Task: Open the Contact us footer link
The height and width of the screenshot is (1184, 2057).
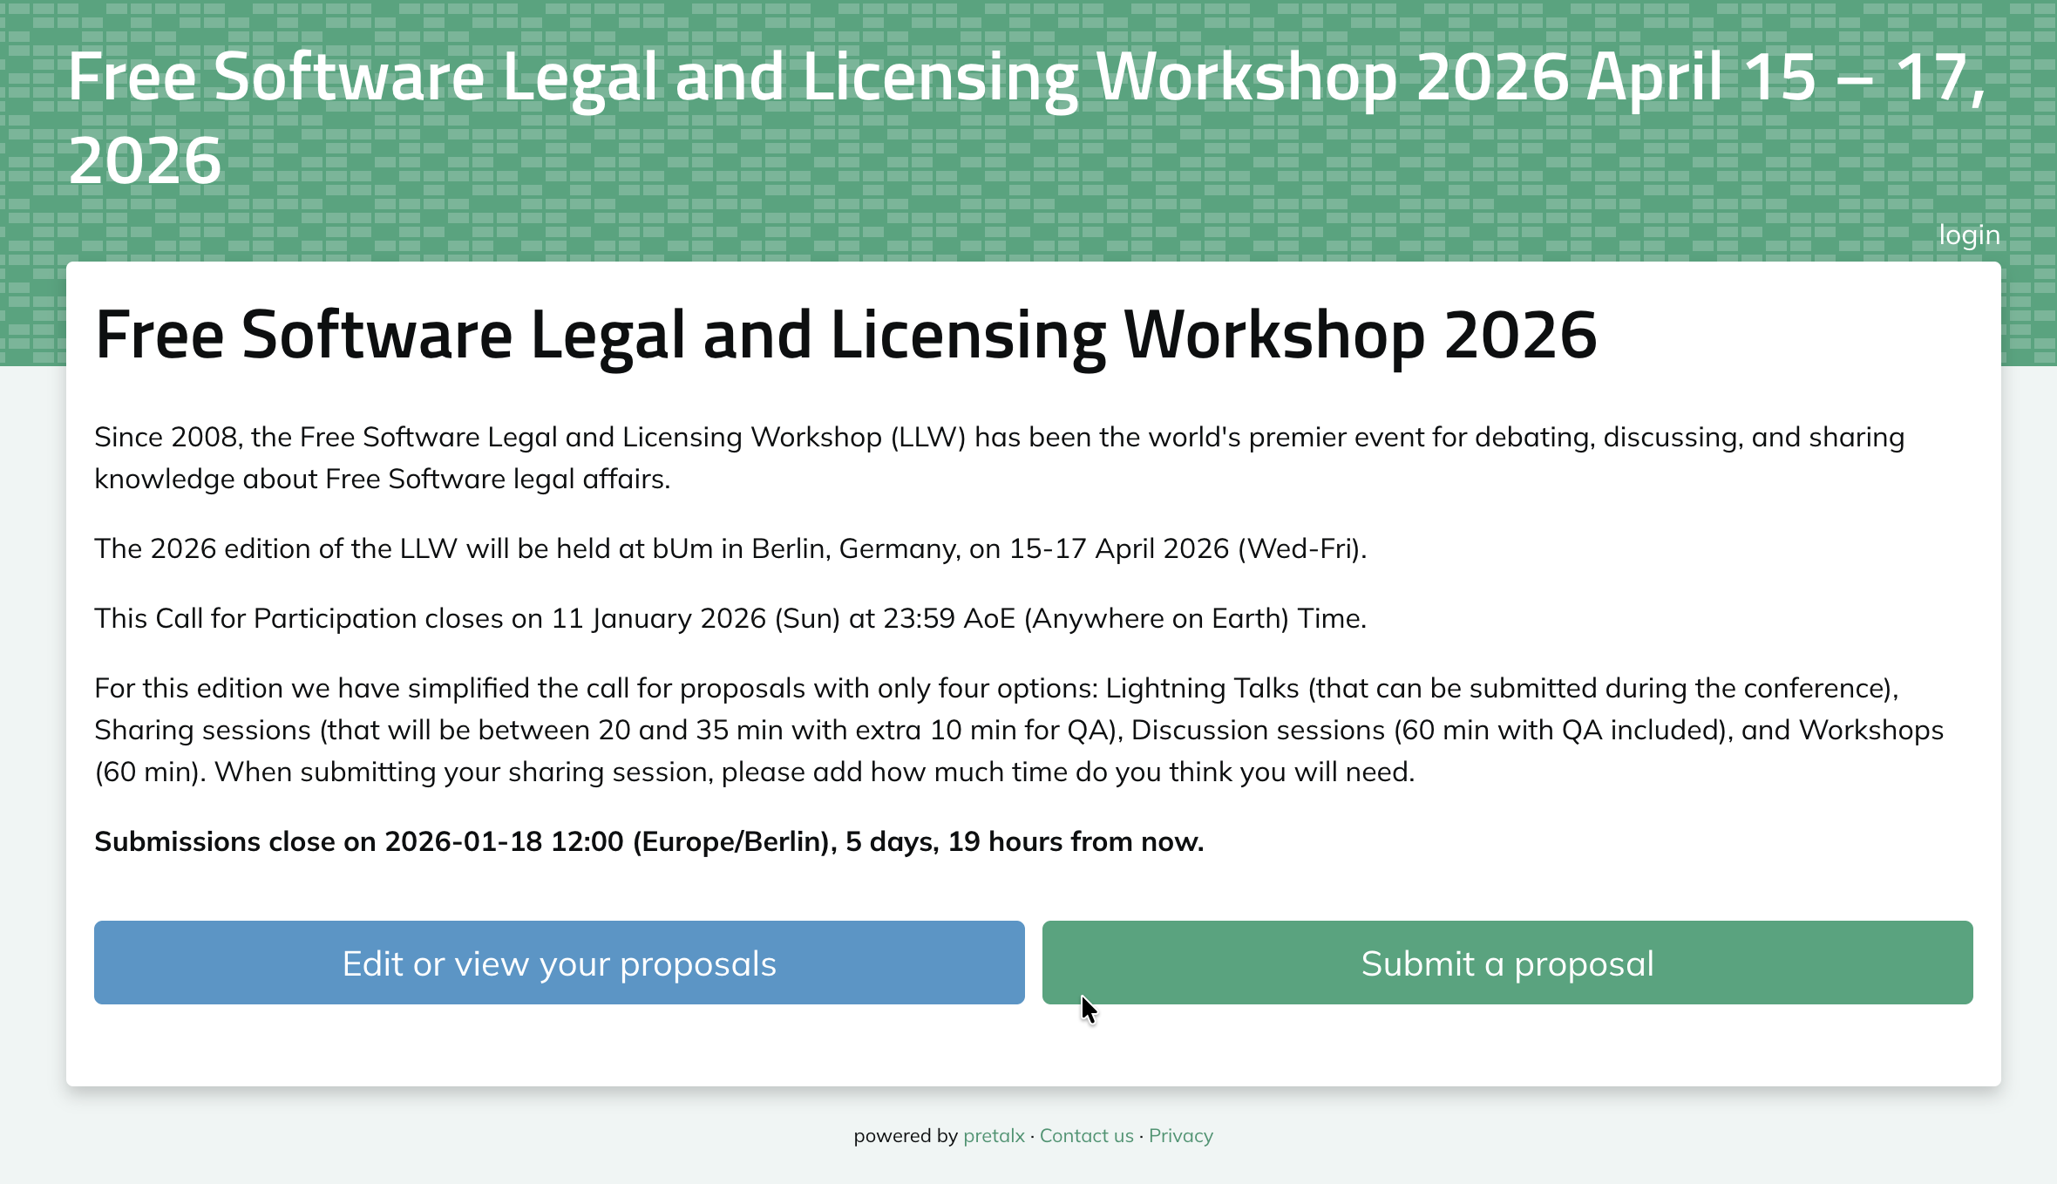Action: pyautogui.click(x=1086, y=1135)
